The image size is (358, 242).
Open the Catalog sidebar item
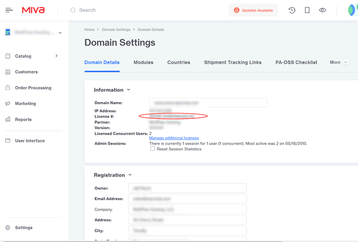click(x=23, y=56)
